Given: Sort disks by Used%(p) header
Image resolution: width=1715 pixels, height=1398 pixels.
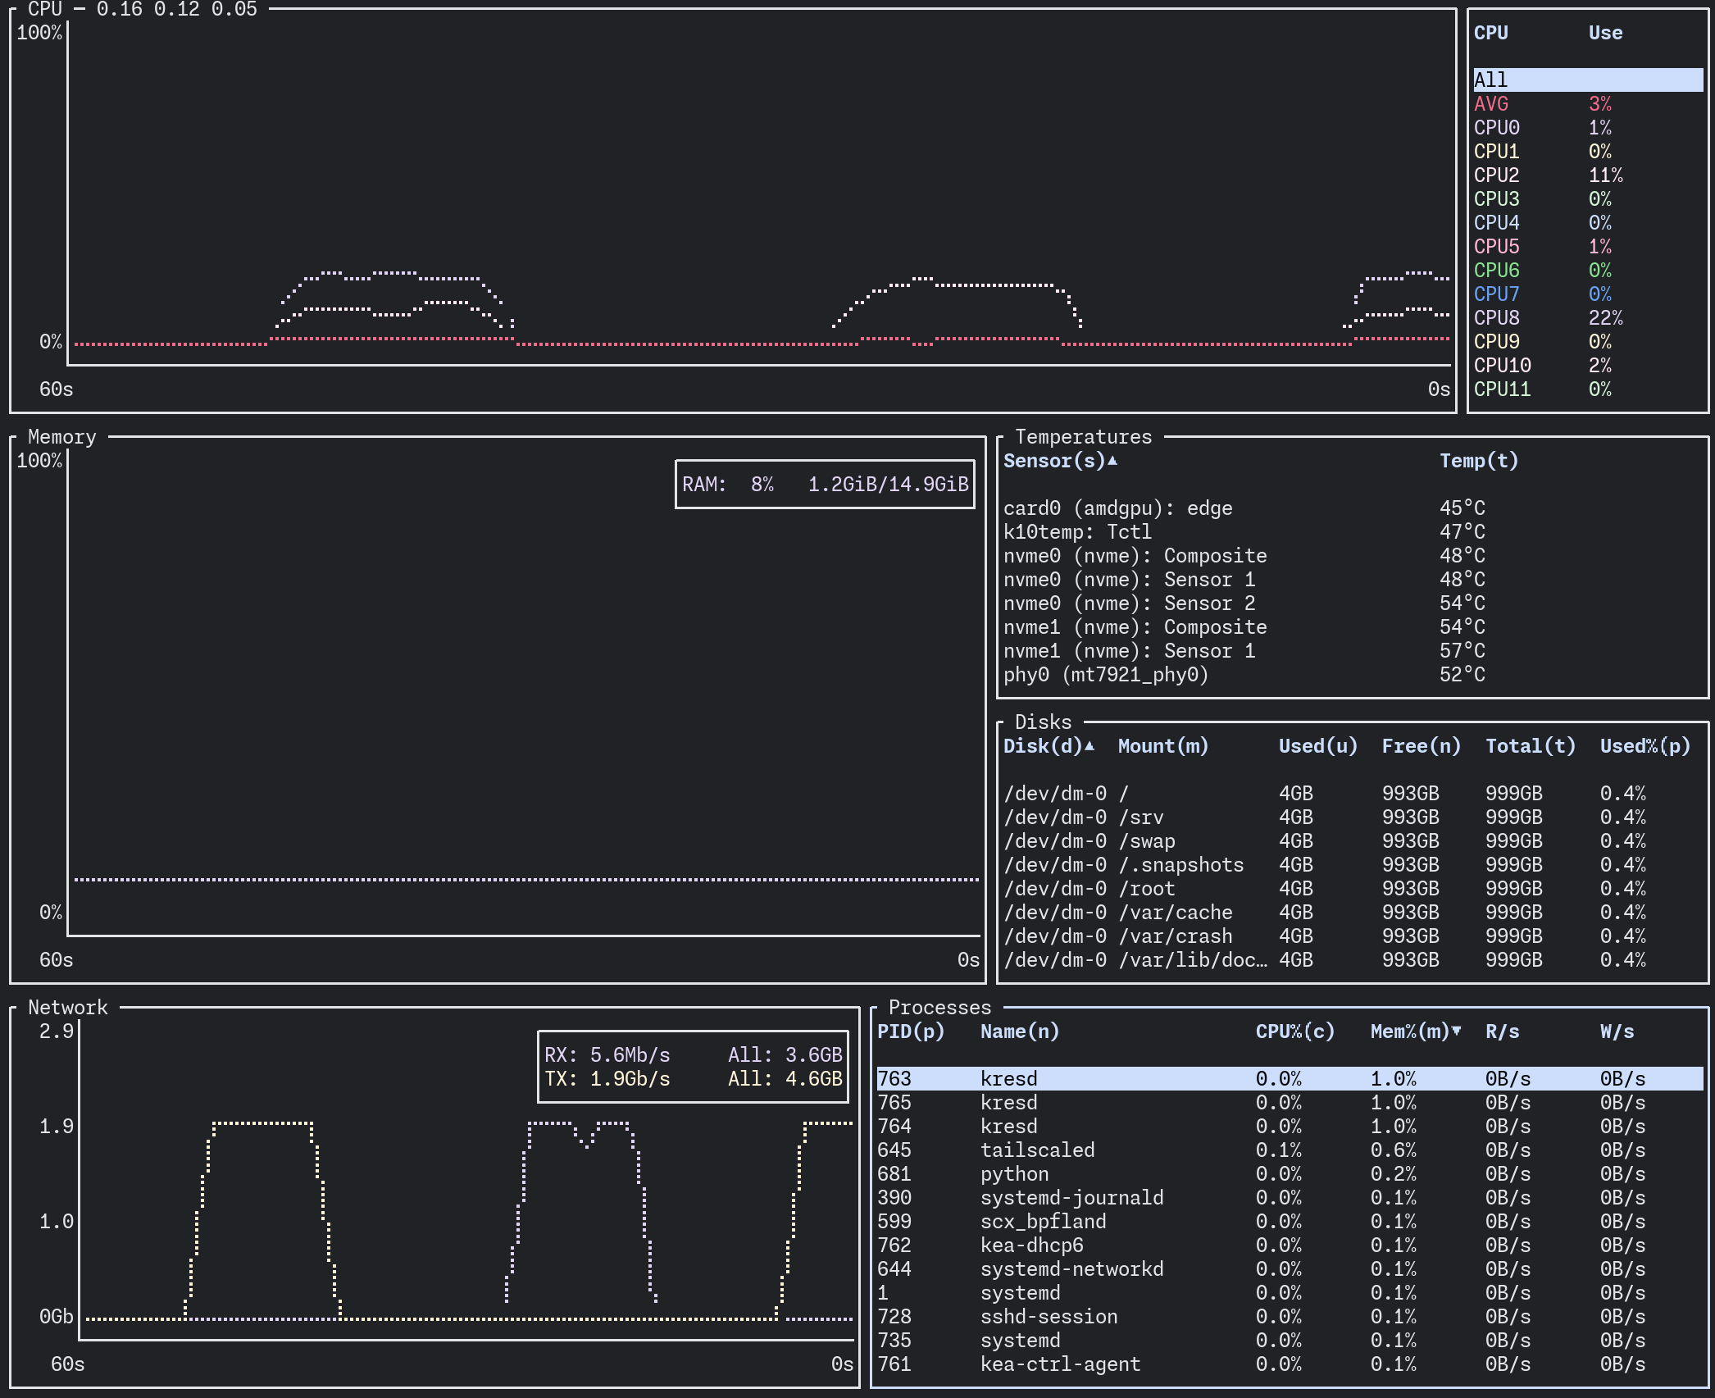Looking at the screenshot, I should click(x=1644, y=746).
